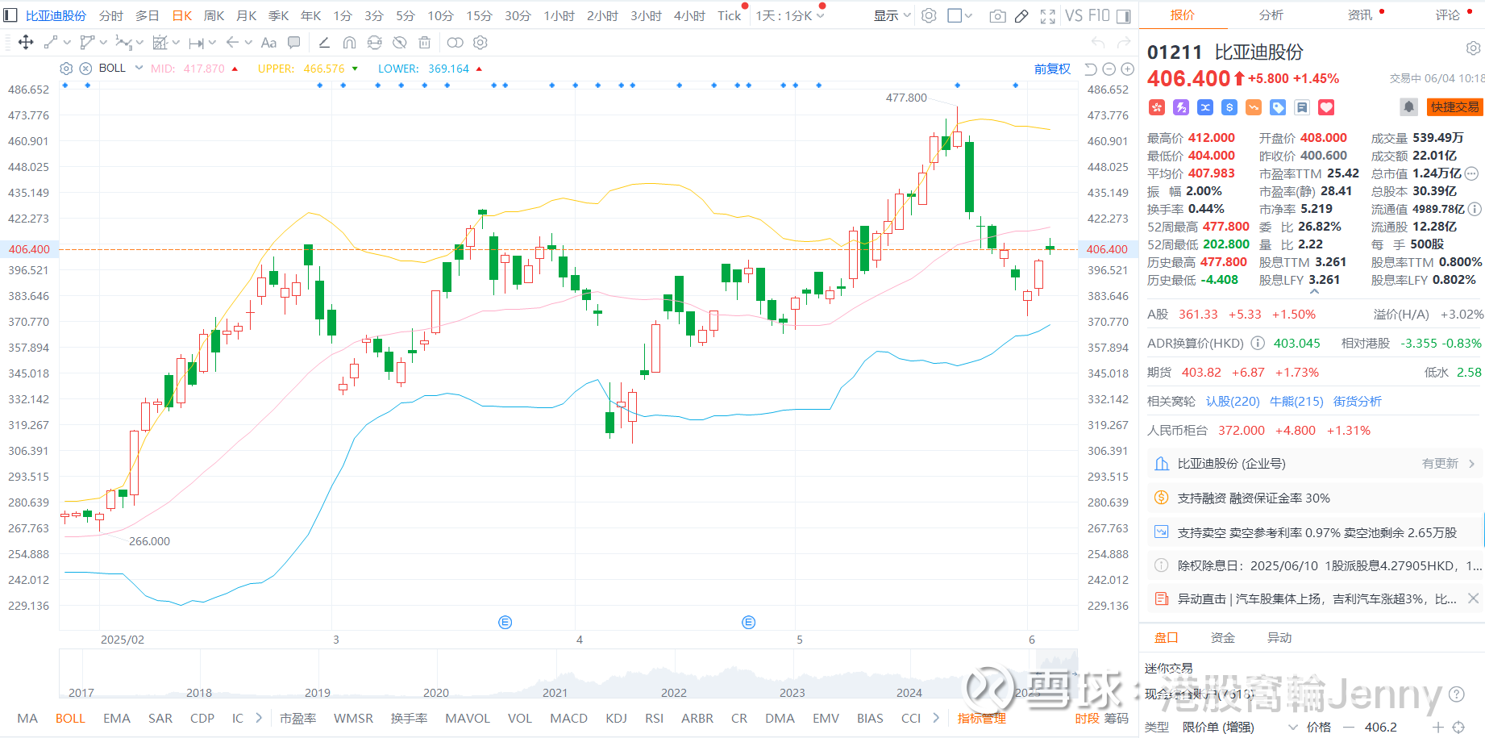
Task: Open chart settings via gear icon
Action: point(929,15)
